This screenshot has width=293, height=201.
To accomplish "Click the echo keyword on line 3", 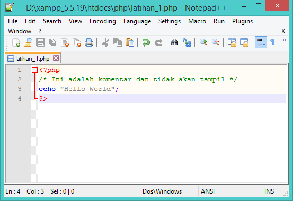I will (x=47, y=89).
